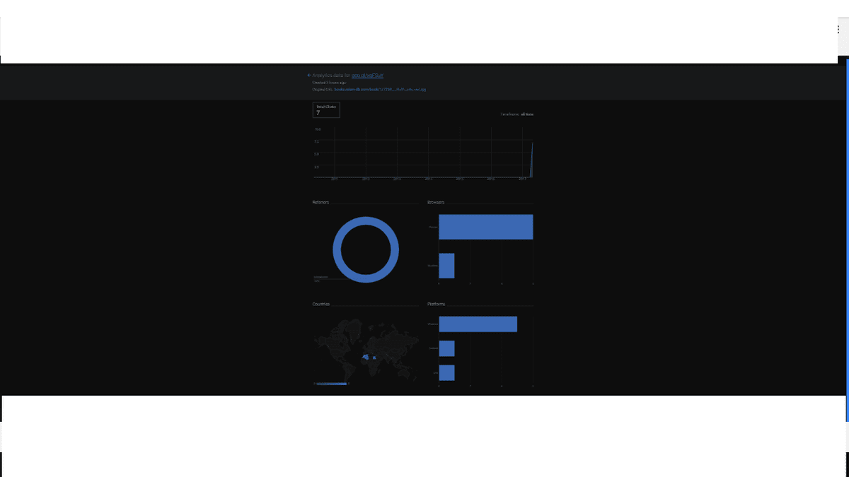Viewport: 849px width, 477px height.
Task: Open the Original URL link
Action: (x=380, y=90)
